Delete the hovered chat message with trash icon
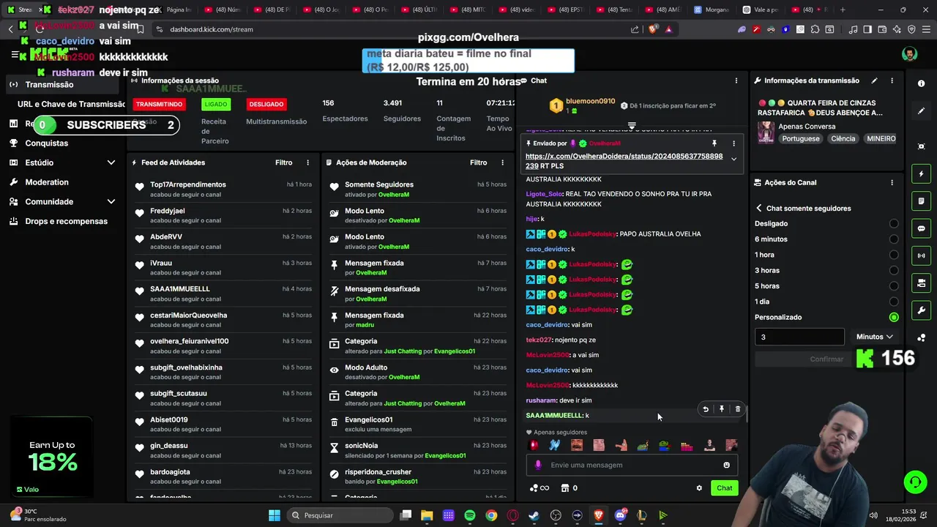937x527 pixels. 737,409
